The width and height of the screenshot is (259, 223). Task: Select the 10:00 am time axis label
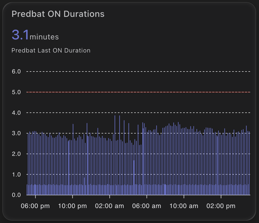click(184, 206)
